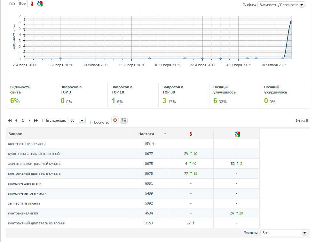315x242 pixels.
Task: Click the Google column header icon
Action: (x=237, y=134)
